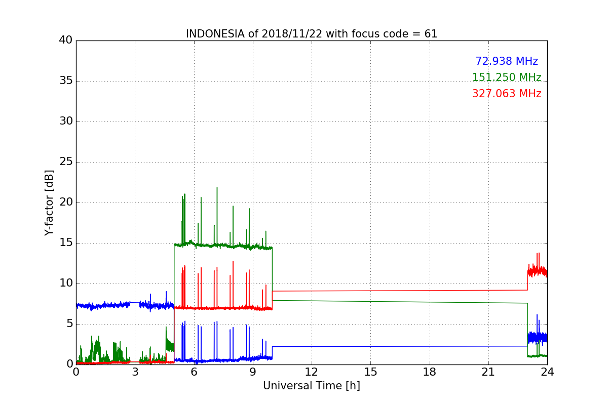Click the y-axis tick value 30

(x=66, y=121)
